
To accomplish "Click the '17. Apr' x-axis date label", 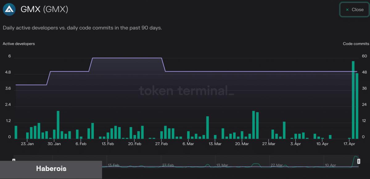I will click(x=349, y=144).
